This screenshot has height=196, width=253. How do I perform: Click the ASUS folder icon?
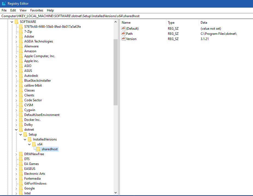point(21,71)
